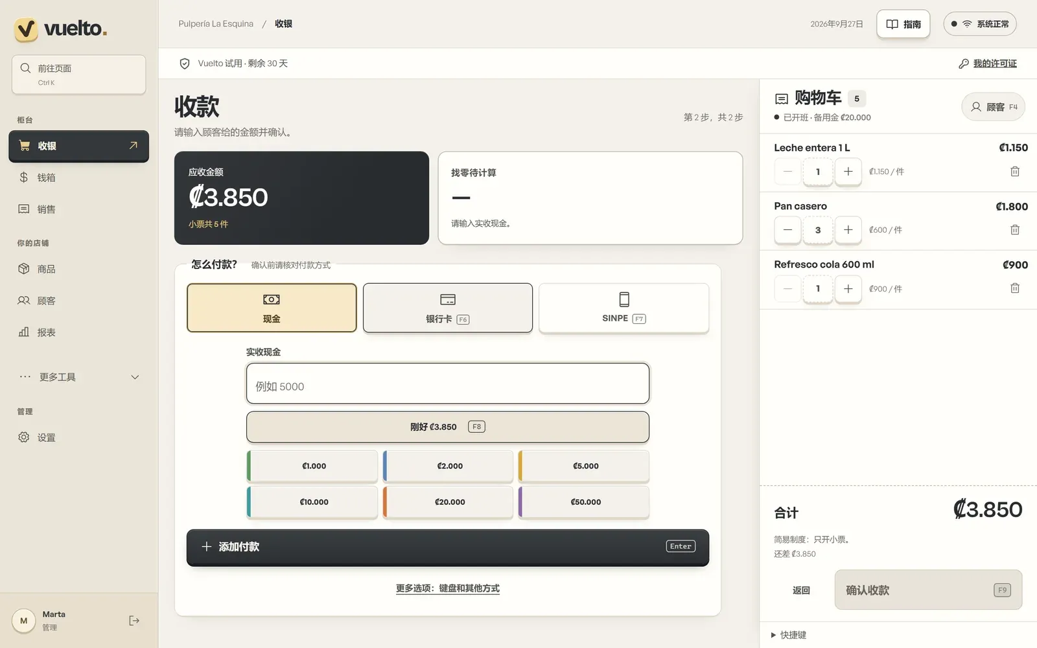Screen dimensions: 1037x648
Task: Click 返回 back button
Action: click(x=801, y=590)
